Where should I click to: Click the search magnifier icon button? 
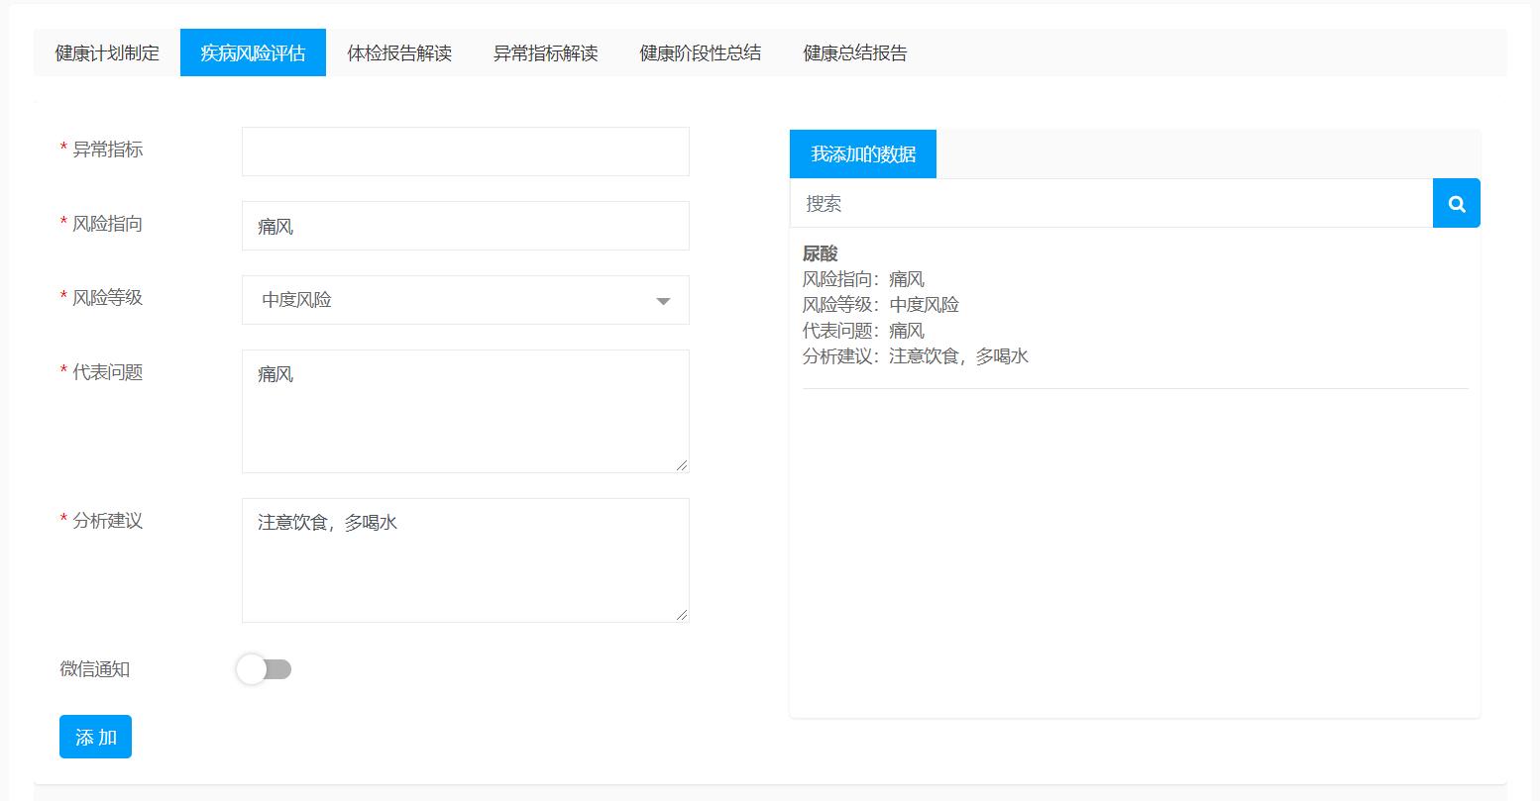1456,203
